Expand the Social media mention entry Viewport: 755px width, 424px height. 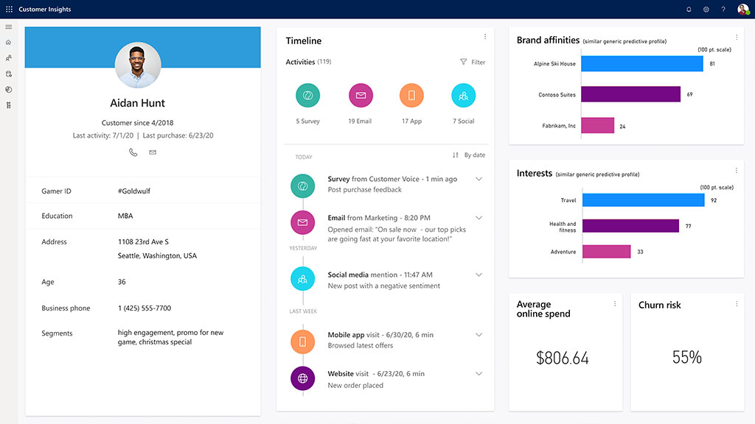[x=479, y=275]
